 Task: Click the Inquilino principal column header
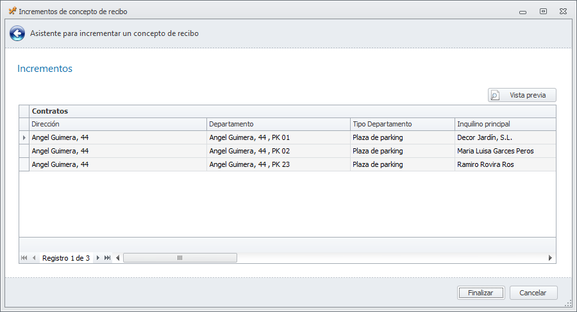pos(504,124)
